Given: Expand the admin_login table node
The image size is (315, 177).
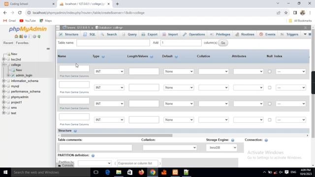Looking at the screenshot, I should click(x=8, y=75).
